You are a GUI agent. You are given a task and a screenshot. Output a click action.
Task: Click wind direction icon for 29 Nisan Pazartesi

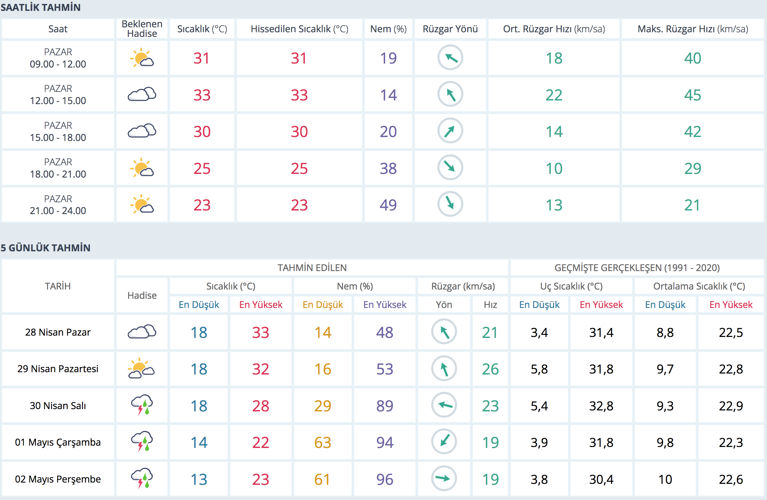444,368
